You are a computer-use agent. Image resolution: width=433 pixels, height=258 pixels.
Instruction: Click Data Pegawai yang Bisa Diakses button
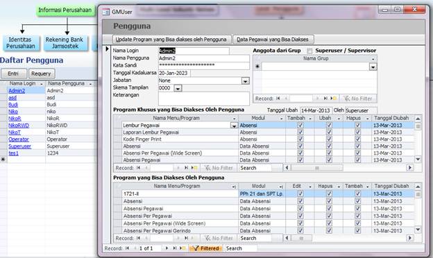coord(273,40)
